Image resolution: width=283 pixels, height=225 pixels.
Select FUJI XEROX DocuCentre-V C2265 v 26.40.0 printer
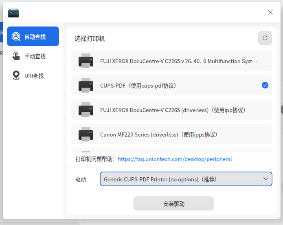(172, 61)
